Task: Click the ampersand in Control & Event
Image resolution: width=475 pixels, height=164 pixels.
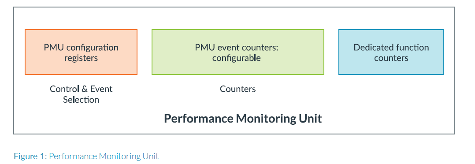Action: (x=85, y=89)
